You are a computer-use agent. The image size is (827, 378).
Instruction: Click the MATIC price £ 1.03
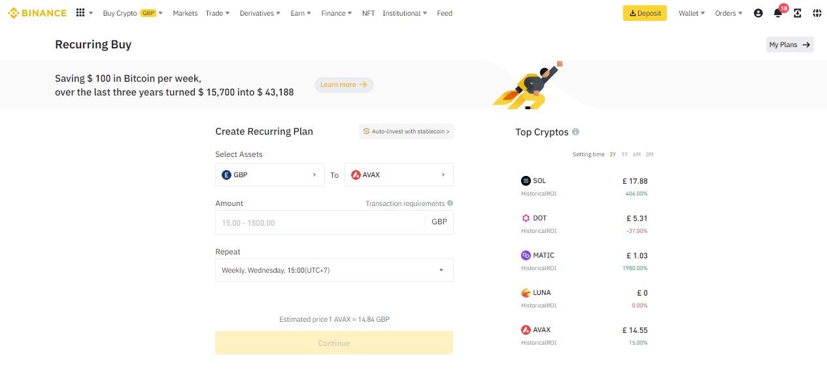(637, 256)
